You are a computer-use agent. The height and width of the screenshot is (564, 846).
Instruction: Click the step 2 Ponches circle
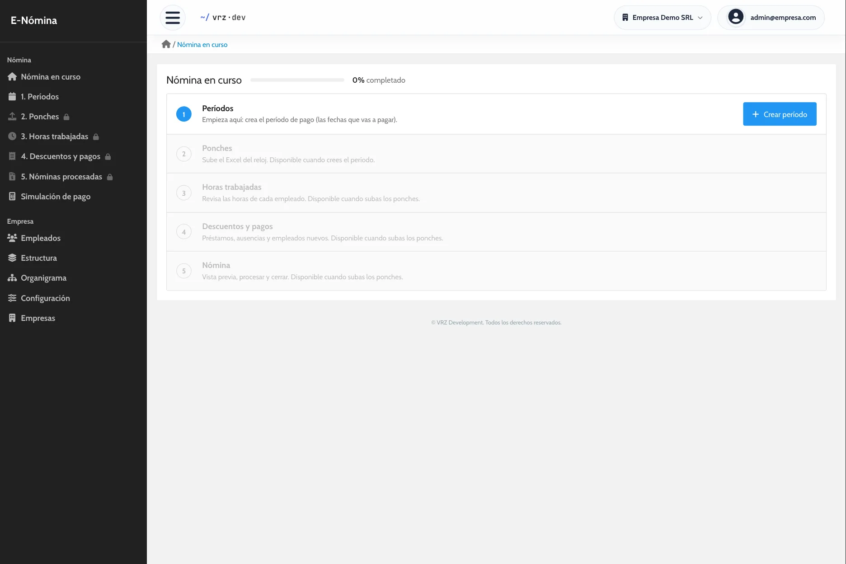183,154
